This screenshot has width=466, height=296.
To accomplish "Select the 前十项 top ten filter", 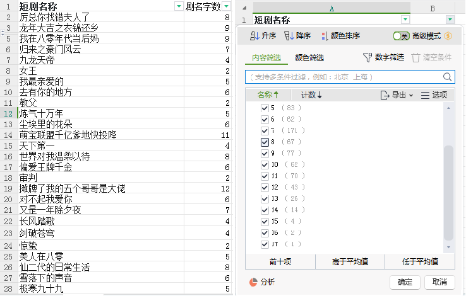I will coord(280,261).
